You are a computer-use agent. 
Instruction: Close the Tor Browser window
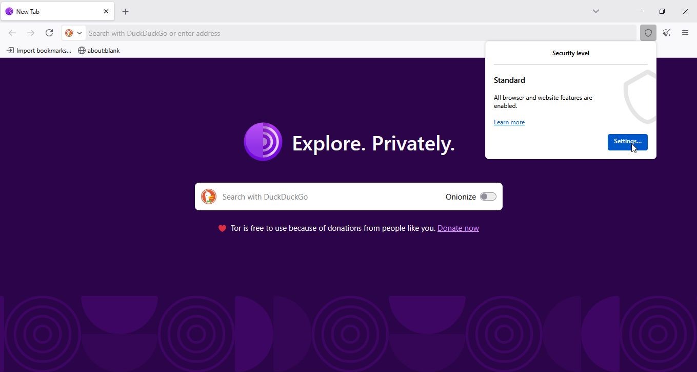686,11
